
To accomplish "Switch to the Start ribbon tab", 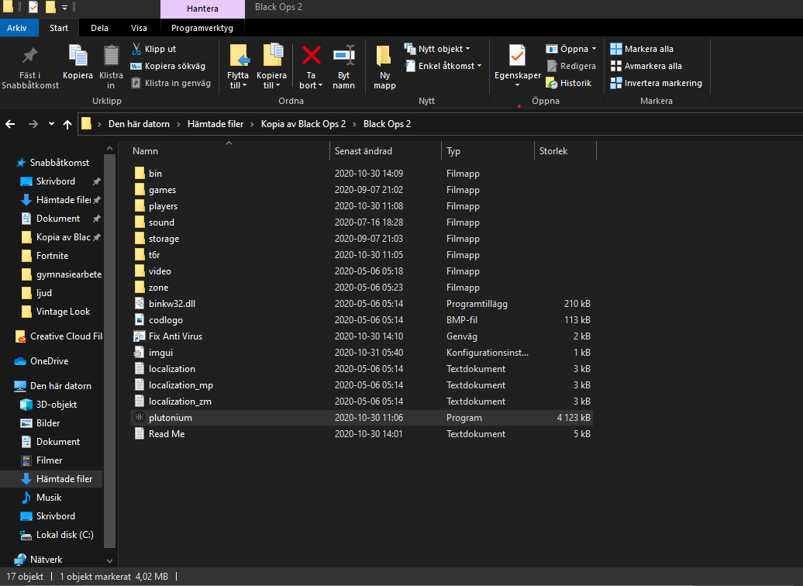I will (x=59, y=28).
